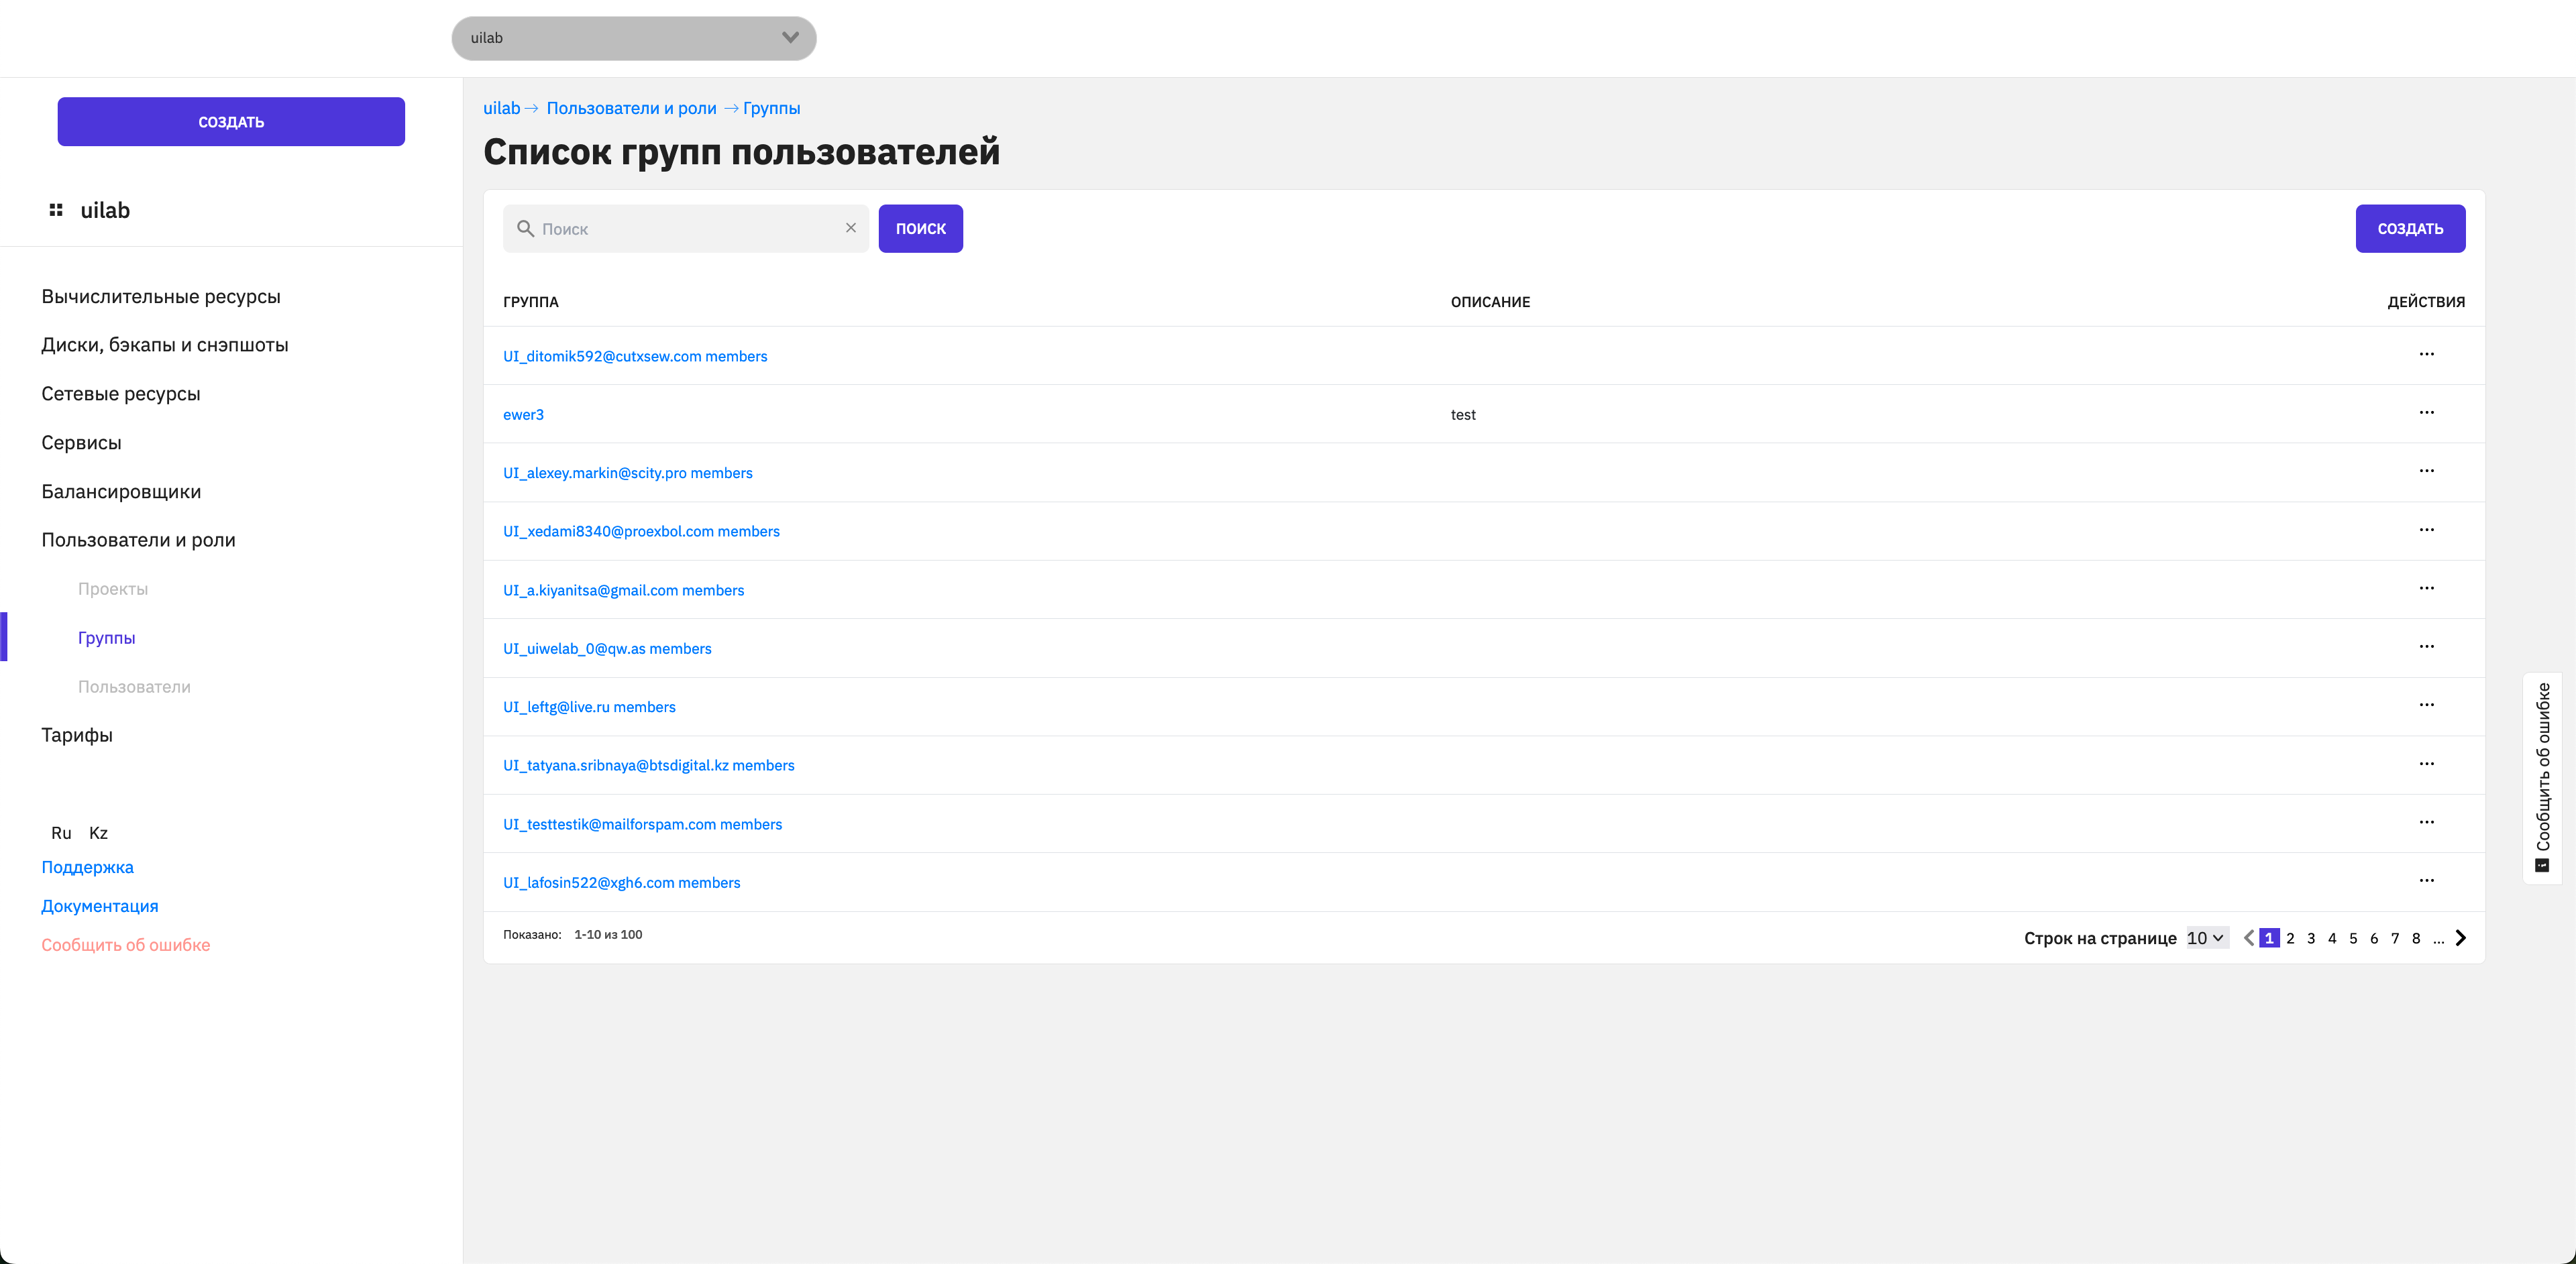The width and height of the screenshot is (2576, 1264).
Task: Switch language to Kz
Action: pos(98,832)
